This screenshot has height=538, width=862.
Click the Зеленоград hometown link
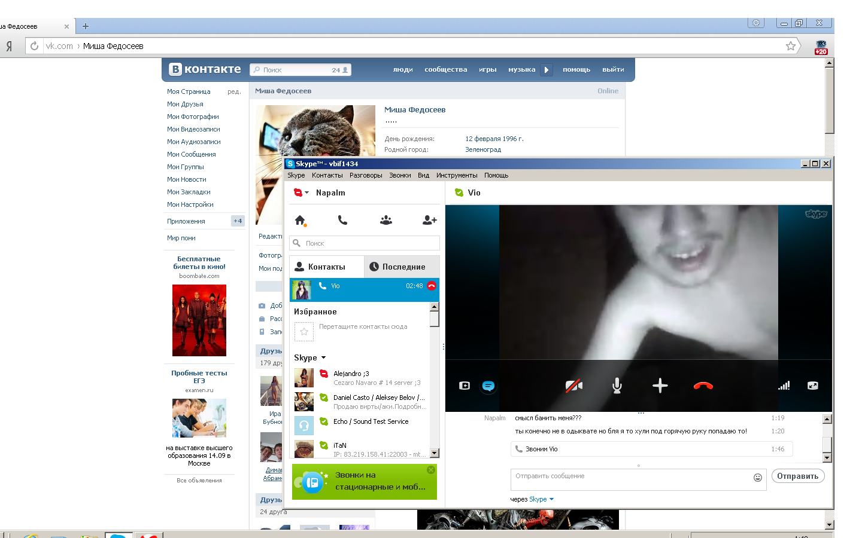(x=483, y=149)
